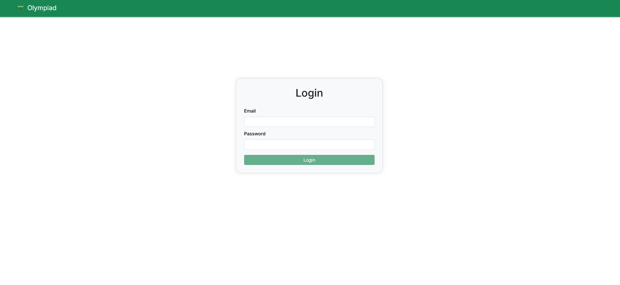
Task: Click the text box under Email
Action: (309, 122)
